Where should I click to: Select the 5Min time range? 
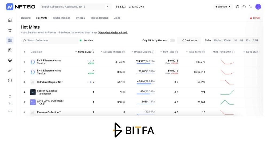click(x=208, y=40)
